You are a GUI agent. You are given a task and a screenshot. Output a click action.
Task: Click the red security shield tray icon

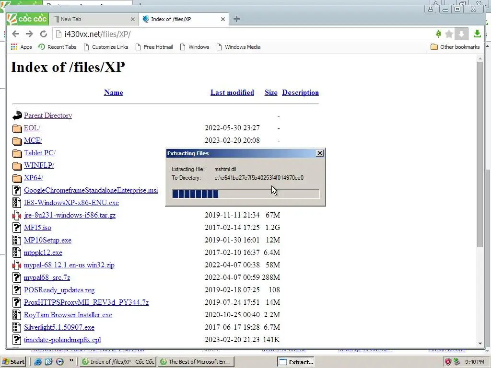pos(448,362)
